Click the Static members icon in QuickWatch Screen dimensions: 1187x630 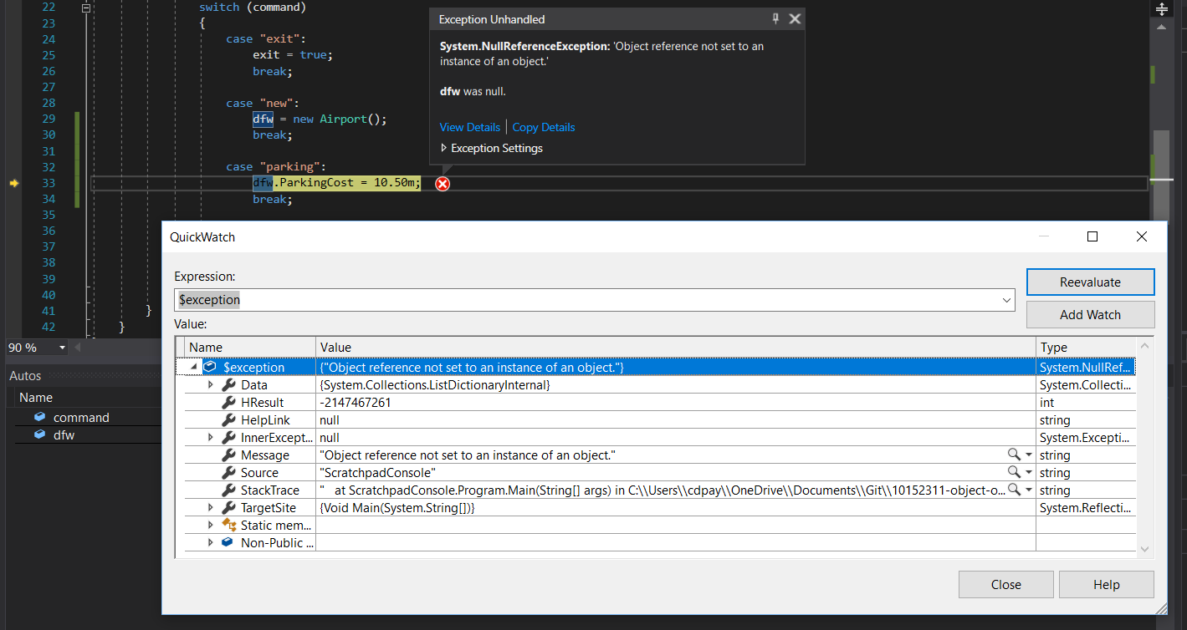[228, 525]
